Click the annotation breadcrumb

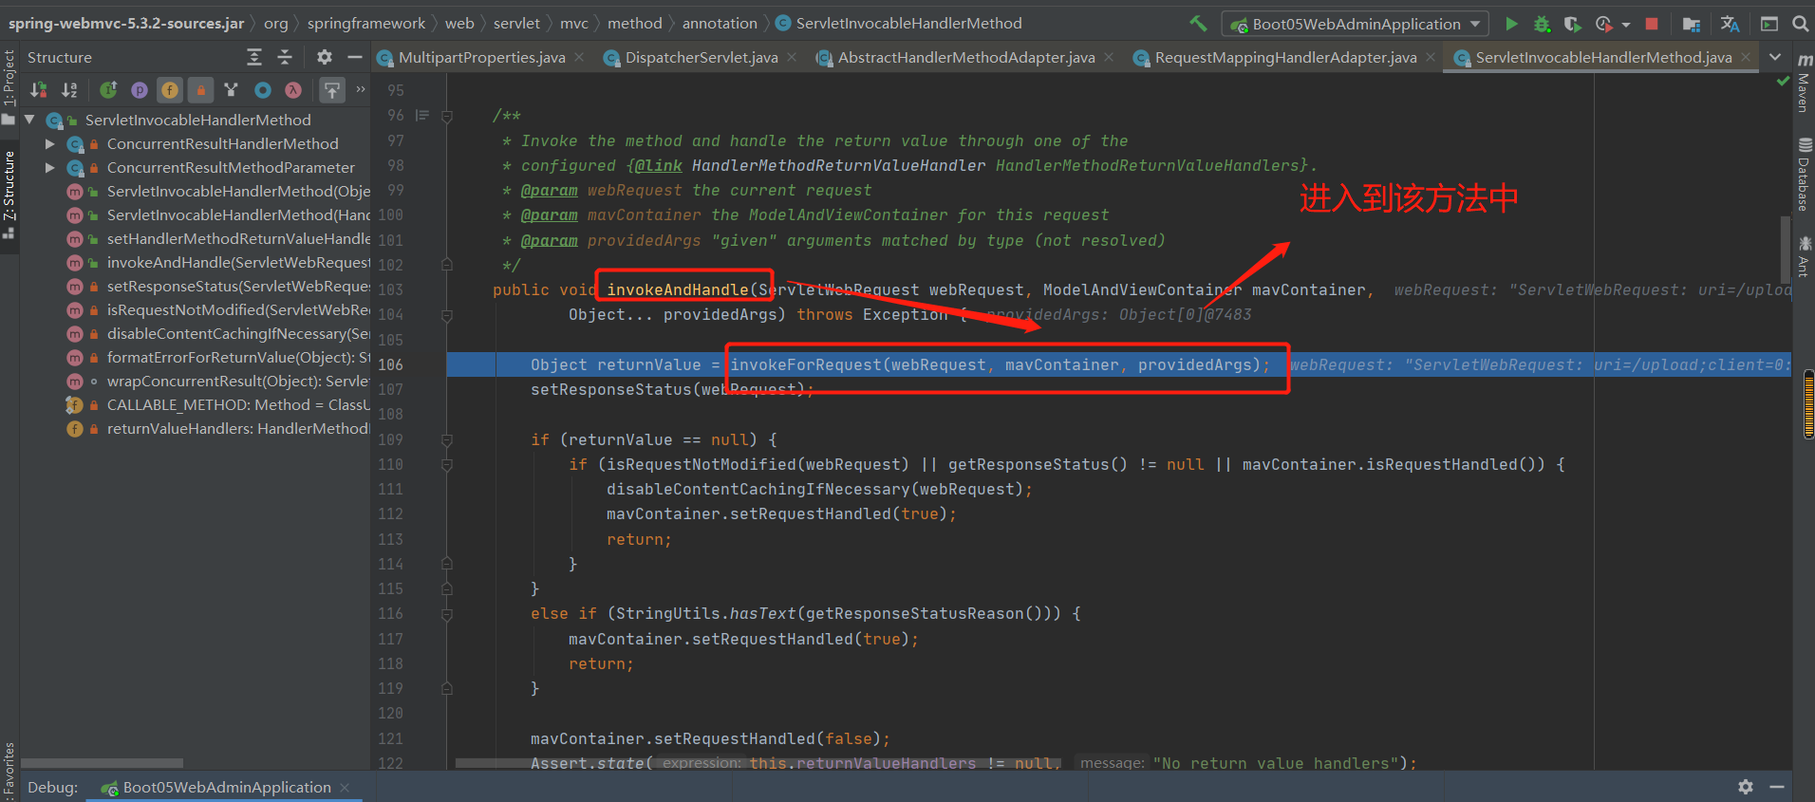[x=720, y=24]
